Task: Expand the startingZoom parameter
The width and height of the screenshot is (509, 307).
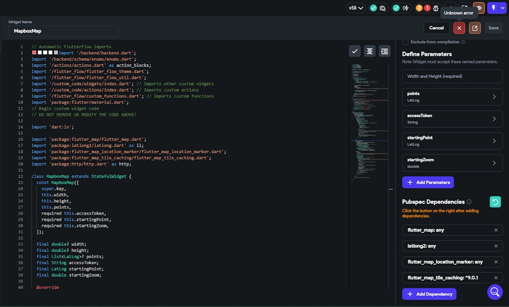Action: [494, 163]
